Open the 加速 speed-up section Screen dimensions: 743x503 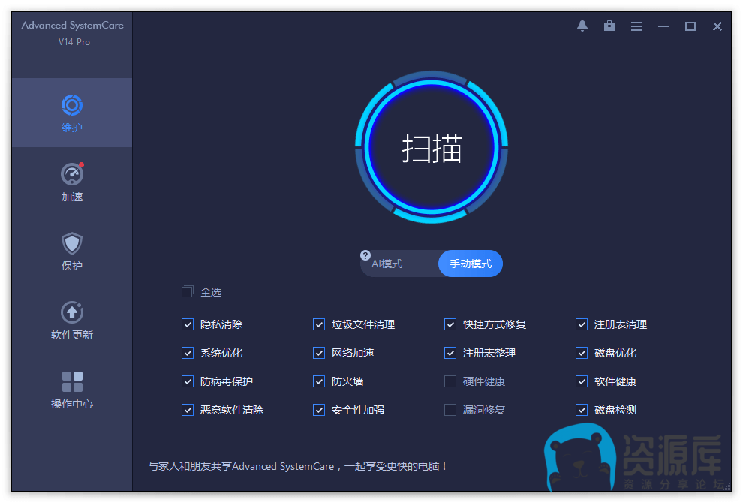72,182
